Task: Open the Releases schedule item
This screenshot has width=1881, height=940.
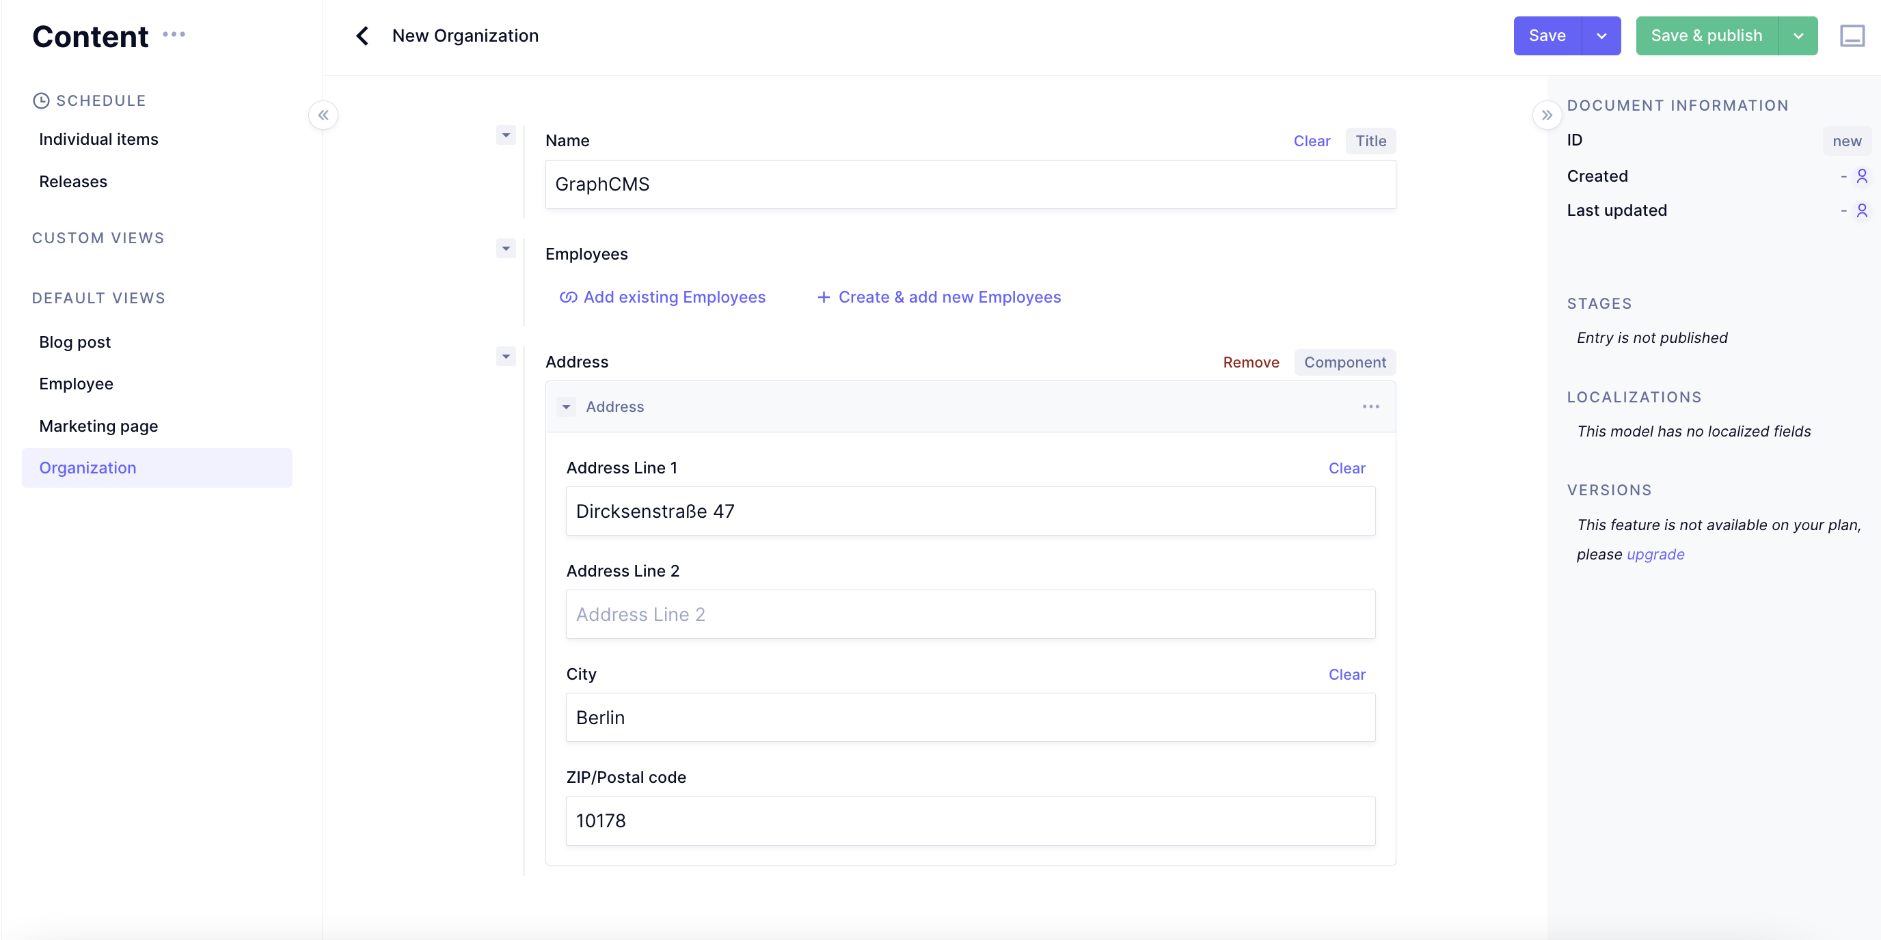Action: point(73,182)
